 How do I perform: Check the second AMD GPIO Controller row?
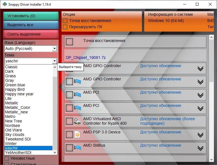[x=69, y=82]
